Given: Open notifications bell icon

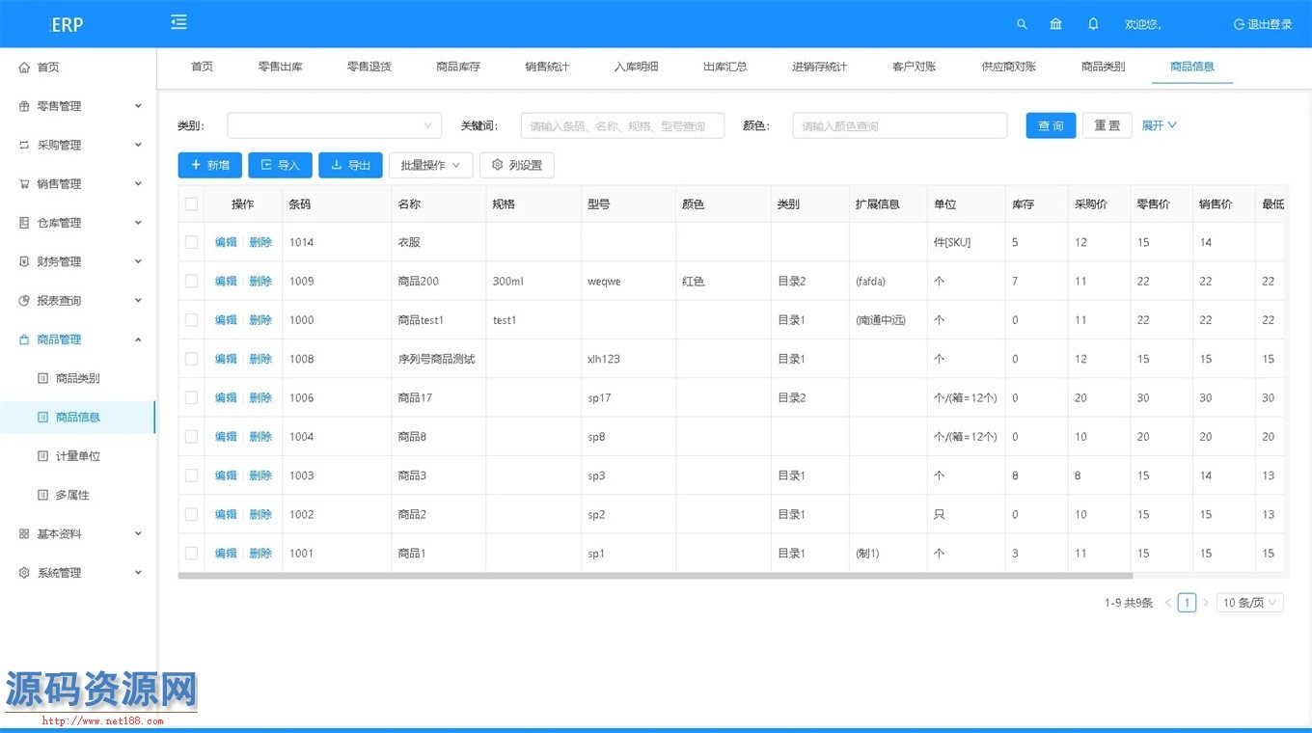Looking at the screenshot, I should 1093,24.
